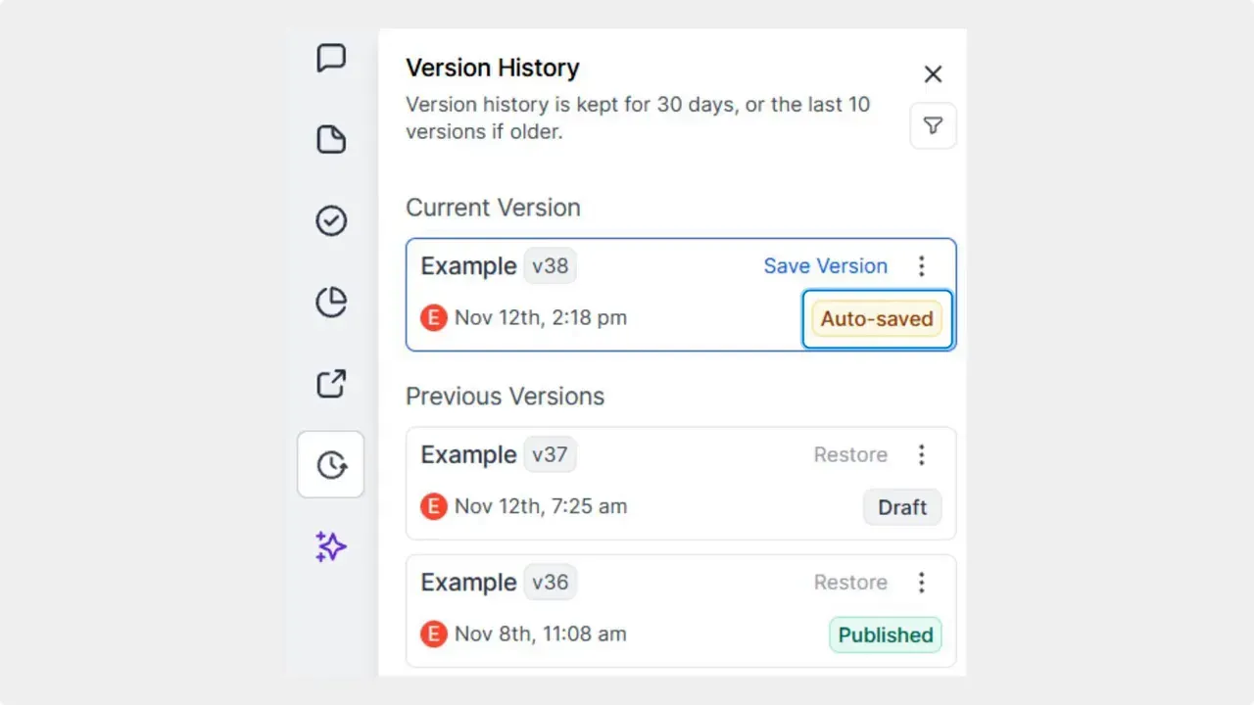Click the external link share icon
Image resolution: width=1254 pixels, height=705 pixels.
331,384
